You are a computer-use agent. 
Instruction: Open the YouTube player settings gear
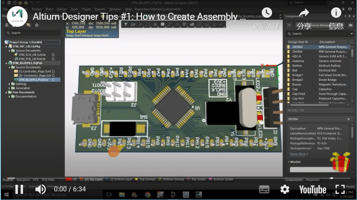(x=284, y=189)
